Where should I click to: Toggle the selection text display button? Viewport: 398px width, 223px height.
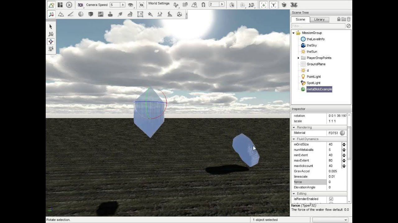[x=273, y=5]
